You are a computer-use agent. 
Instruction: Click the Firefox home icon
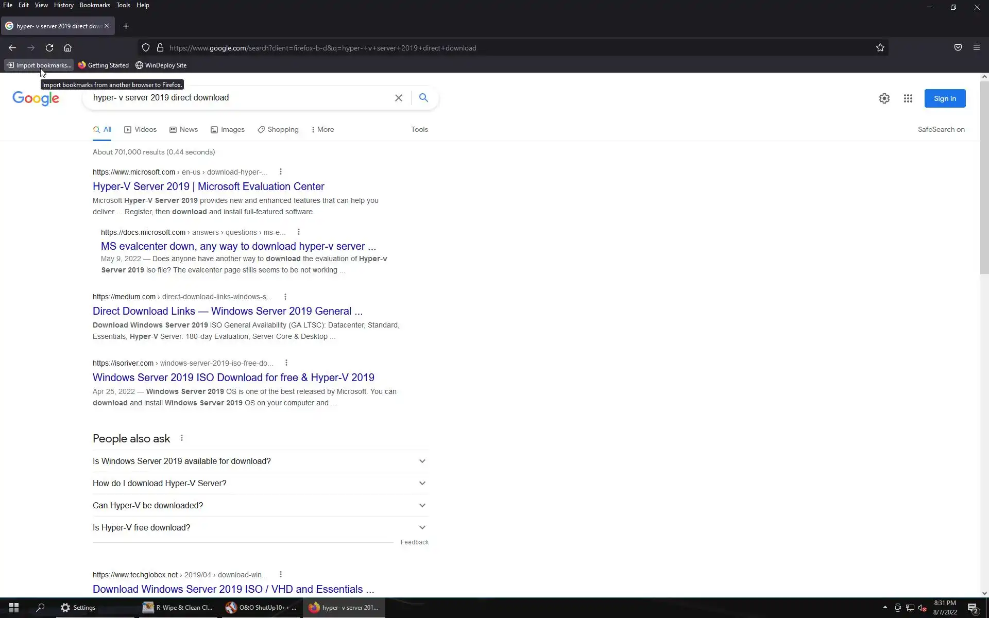click(x=67, y=48)
